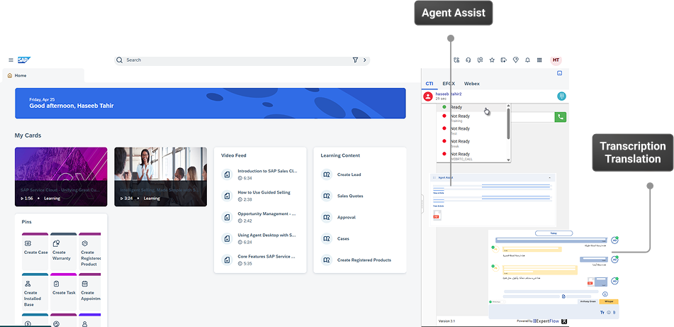Open Using Agent Desktop video link
The image size is (674, 327).
pyautogui.click(x=266, y=235)
